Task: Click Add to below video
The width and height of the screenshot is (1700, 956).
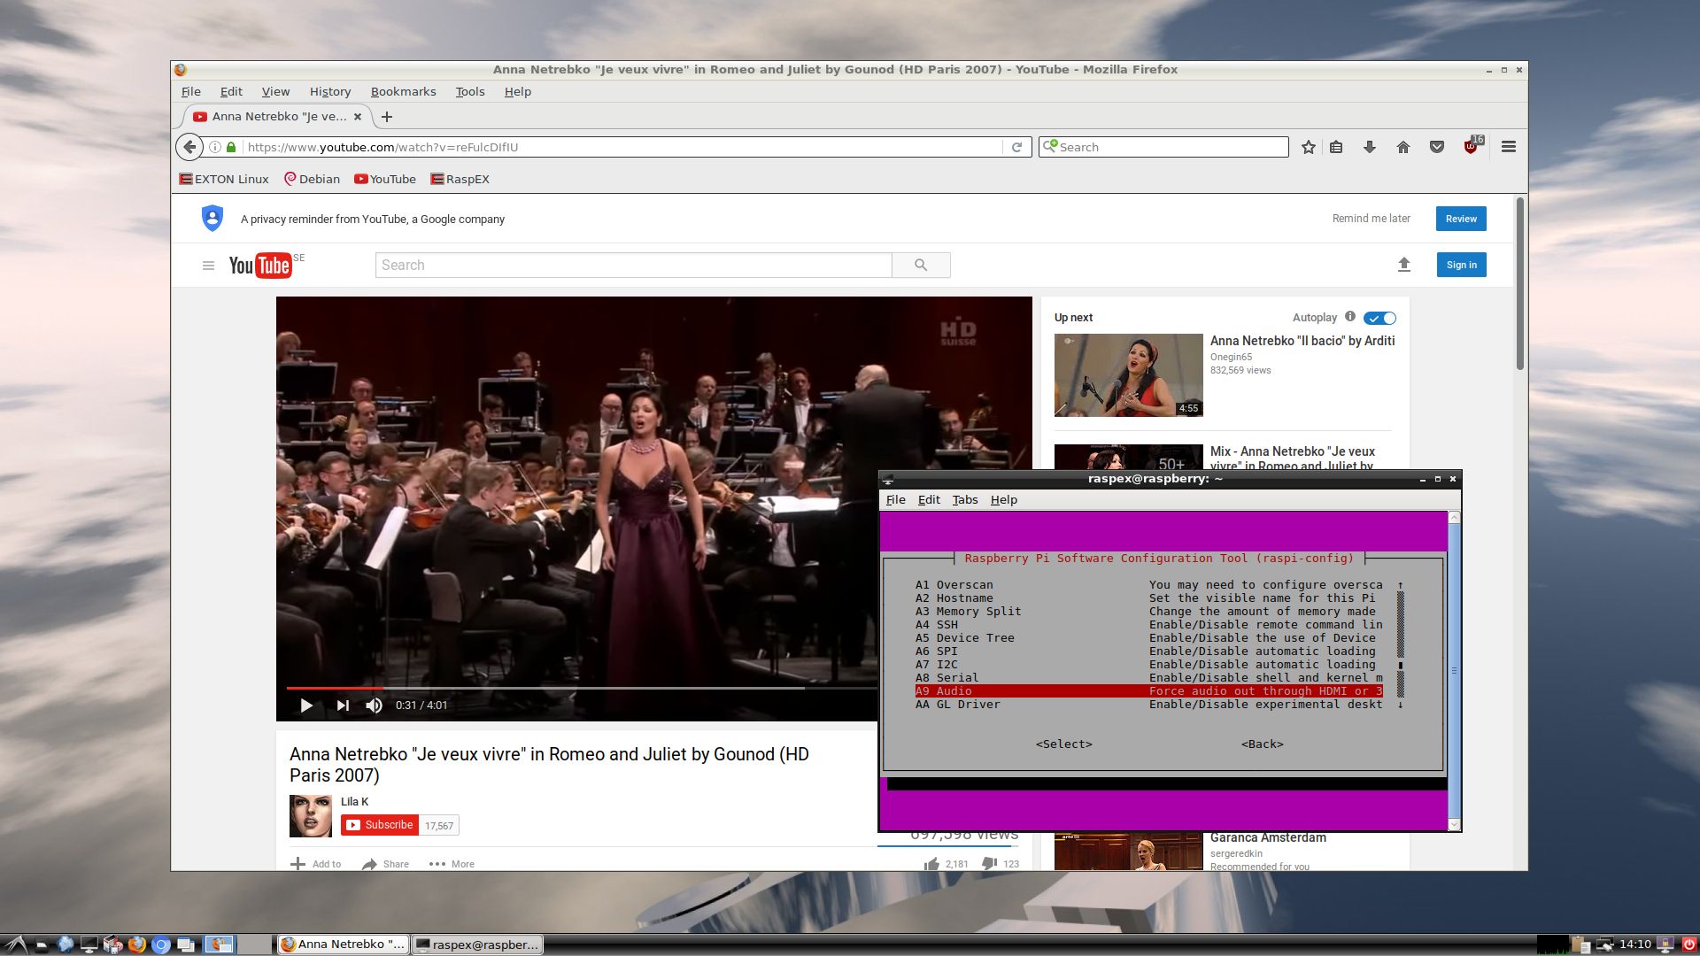Action: tap(315, 864)
